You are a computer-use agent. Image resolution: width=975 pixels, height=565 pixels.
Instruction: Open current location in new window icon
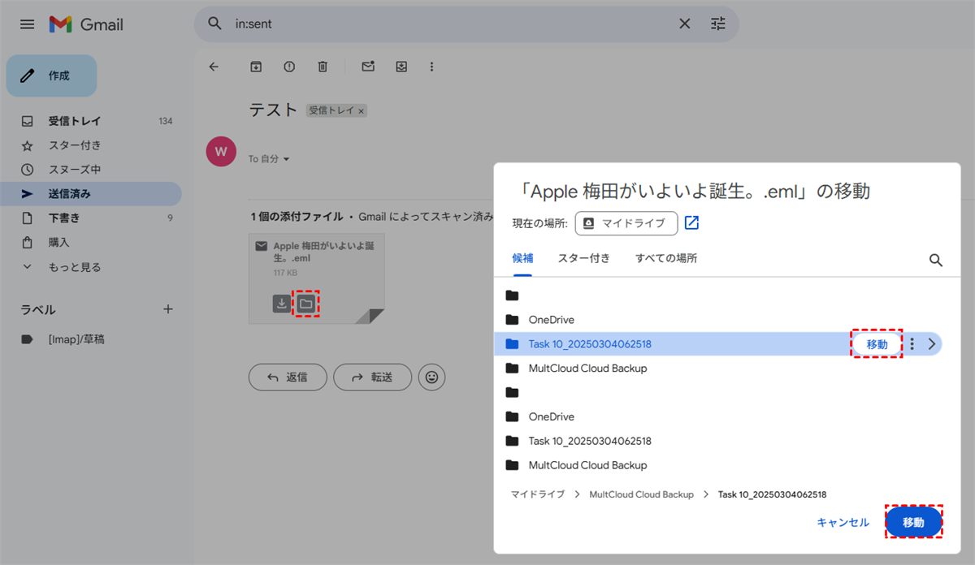tap(692, 222)
